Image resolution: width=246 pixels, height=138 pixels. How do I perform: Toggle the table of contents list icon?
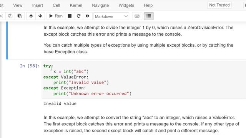pos(149,16)
